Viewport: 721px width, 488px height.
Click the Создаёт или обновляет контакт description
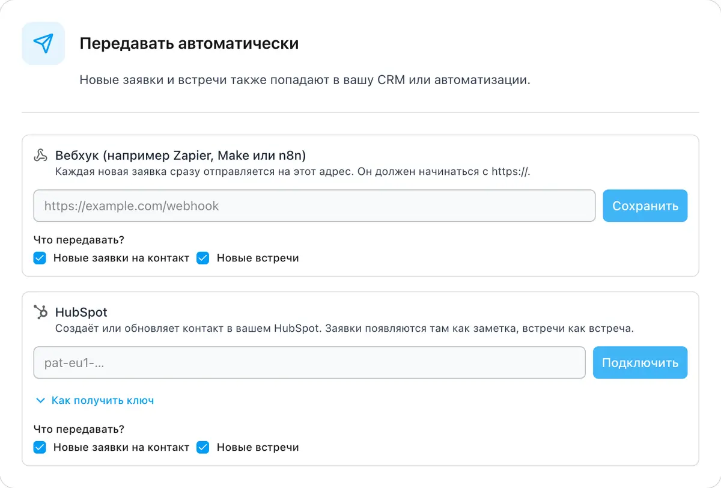[x=345, y=328]
